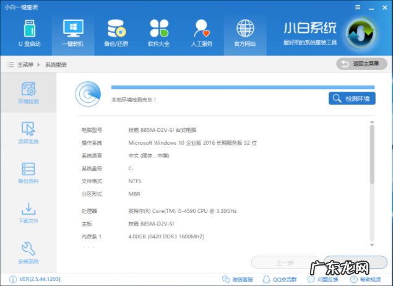Click the MBR partition type value
This screenshot has height=286, width=393.
[134, 194]
